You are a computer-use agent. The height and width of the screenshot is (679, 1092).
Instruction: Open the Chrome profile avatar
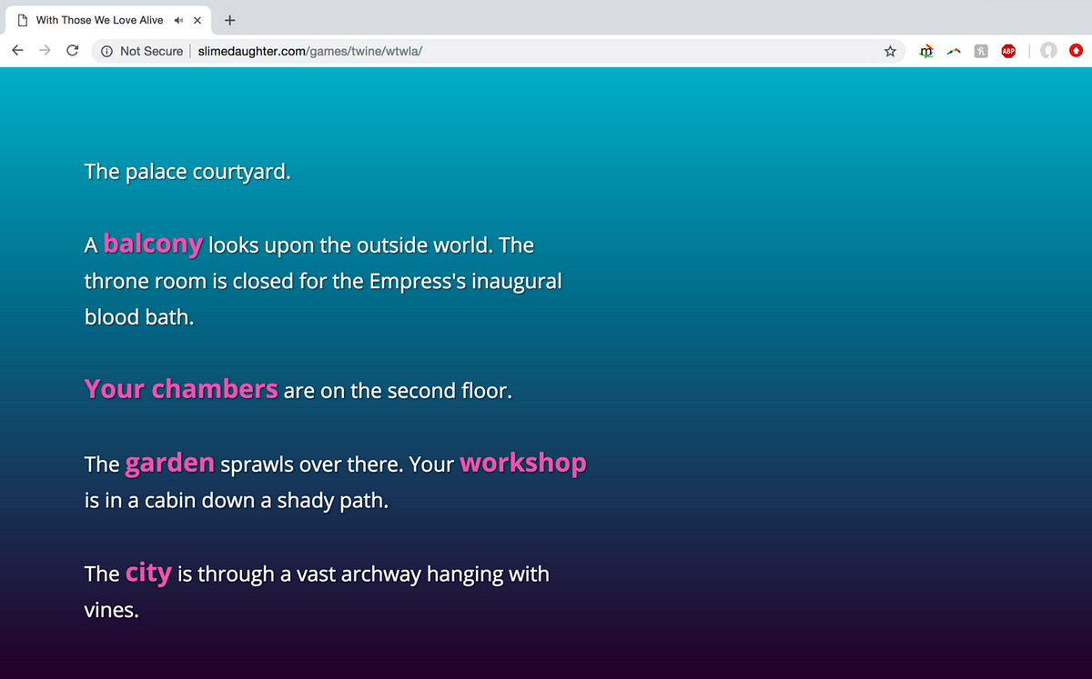1048,51
